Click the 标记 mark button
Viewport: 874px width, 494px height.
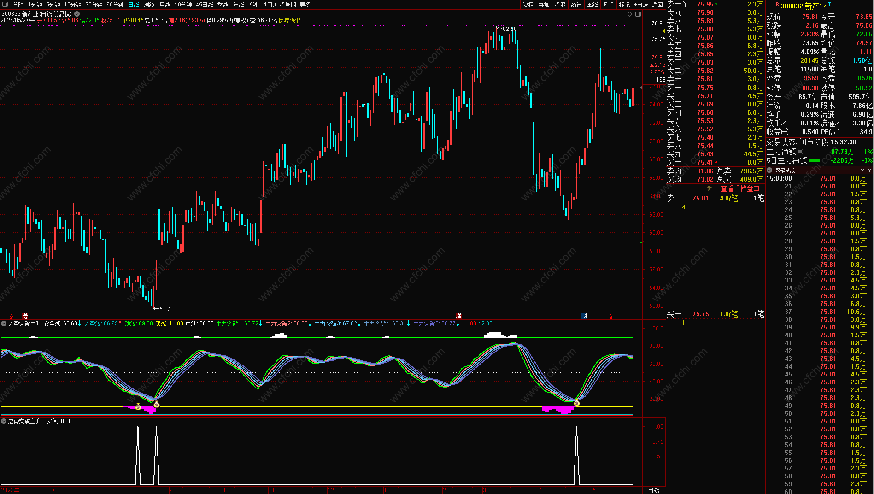[624, 5]
